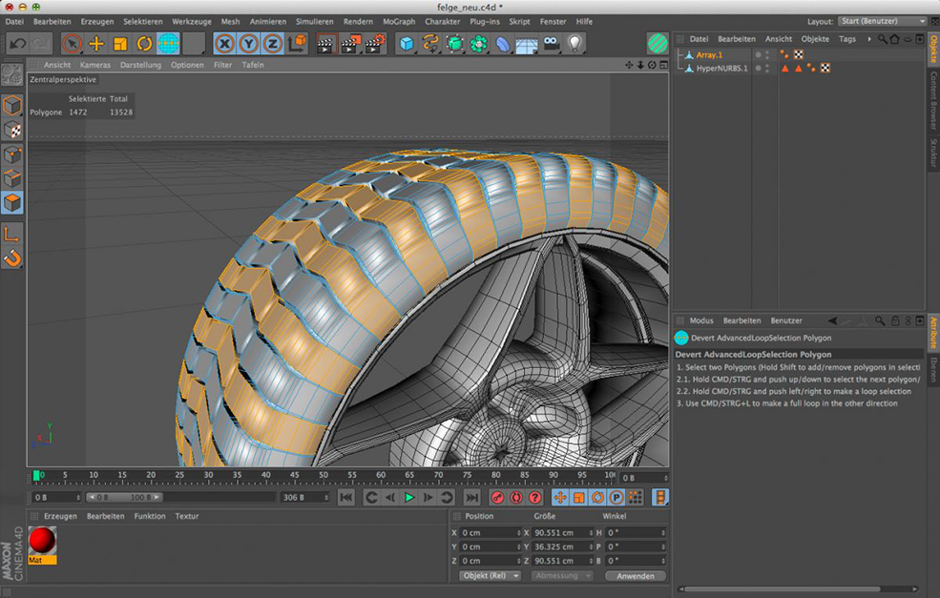Toggle editor visibility dot for Array.1
The width and height of the screenshot is (940, 598).
pyautogui.click(x=766, y=52)
